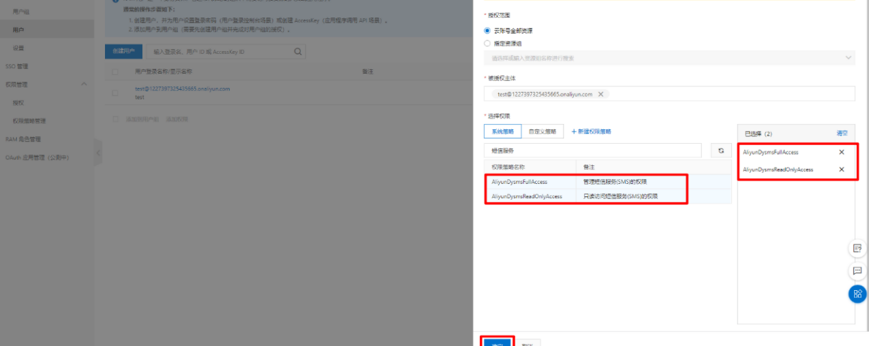Click the 被授权主体 principal input field
Image resolution: width=869 pixels, height=346 pixels.
click(x=669, y=94)
